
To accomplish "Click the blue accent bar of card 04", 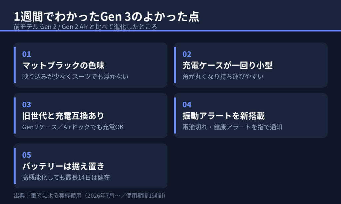I will click(x=175, y=115).
